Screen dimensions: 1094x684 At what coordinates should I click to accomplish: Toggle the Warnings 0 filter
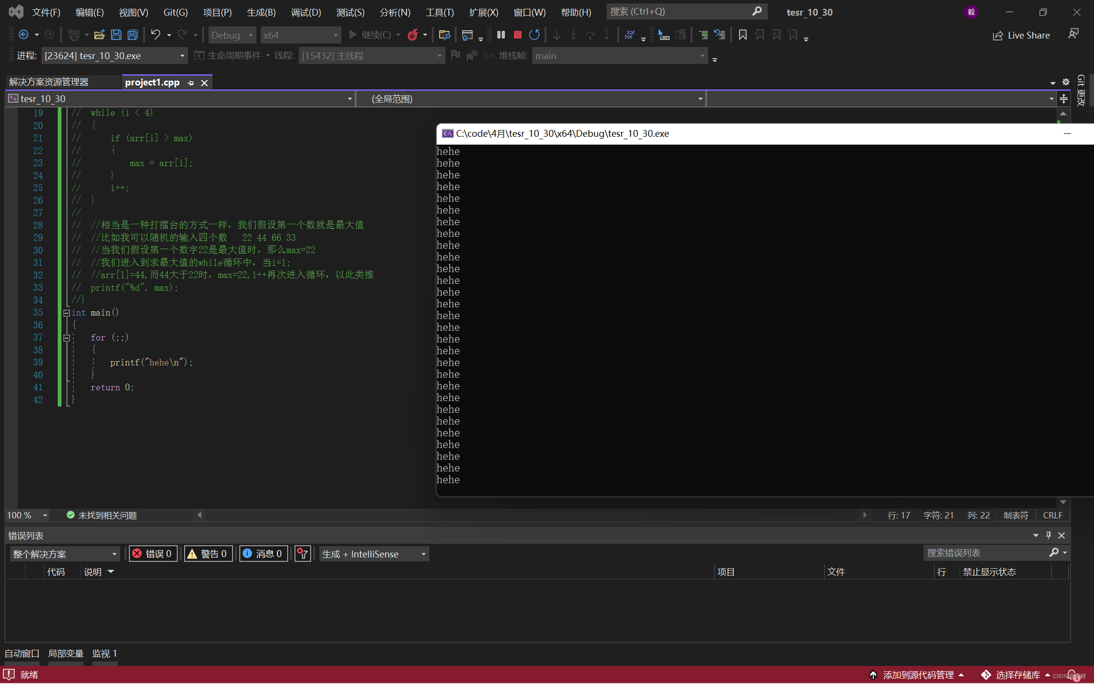point(208,554)
